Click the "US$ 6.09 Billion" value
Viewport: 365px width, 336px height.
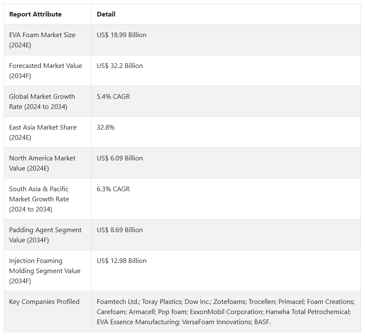(x=120, y=158)
